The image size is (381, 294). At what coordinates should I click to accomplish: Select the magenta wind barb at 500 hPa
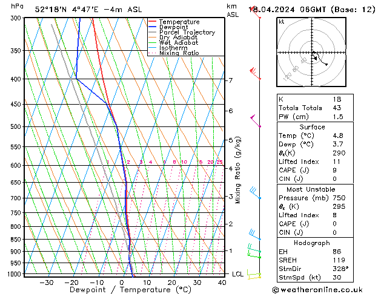(x=256, y=122)
